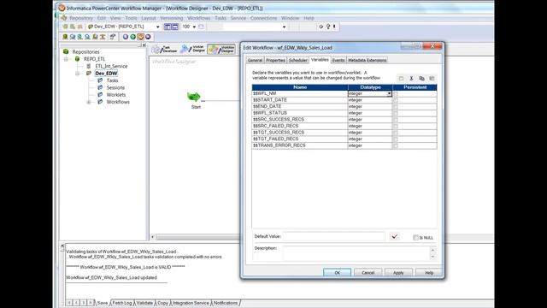547x308 pixels.
Task: Click the first split-window layout toolbar icon
Action: (x=168, y=27)
